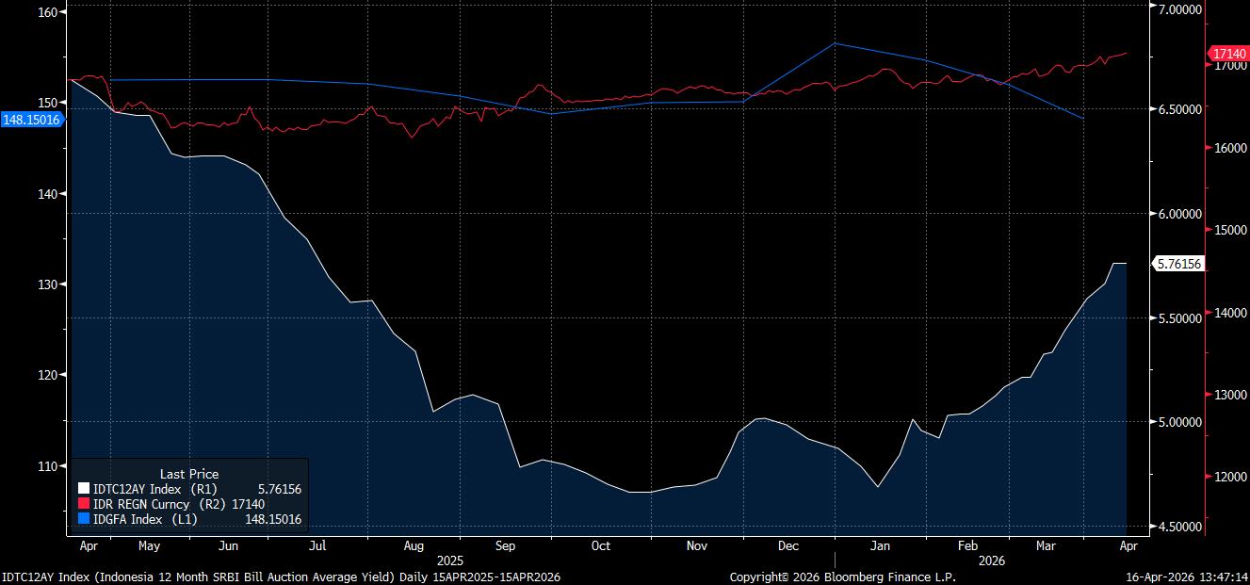Click the Last Price legend header
The height and width of the screenshot is (585, 1250).
coord(189,474)
